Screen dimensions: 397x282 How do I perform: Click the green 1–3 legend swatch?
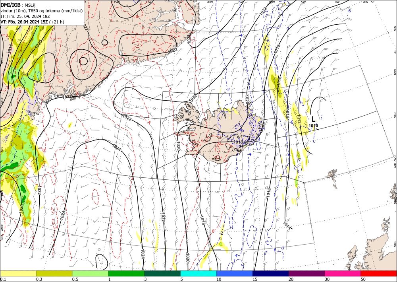point(126,273)
